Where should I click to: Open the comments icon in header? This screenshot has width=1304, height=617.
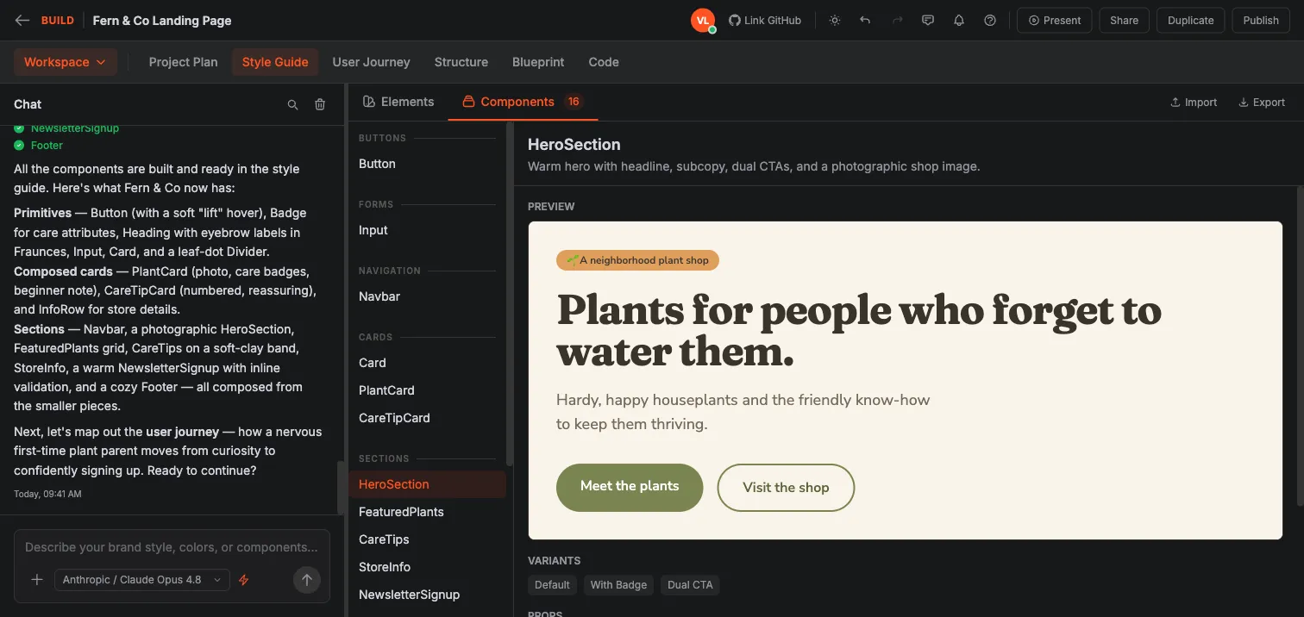[928, 21]
